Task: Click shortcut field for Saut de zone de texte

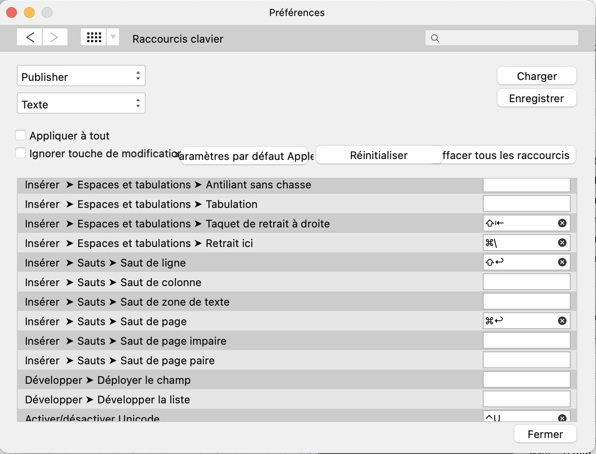Action: [x=527, y=301]
